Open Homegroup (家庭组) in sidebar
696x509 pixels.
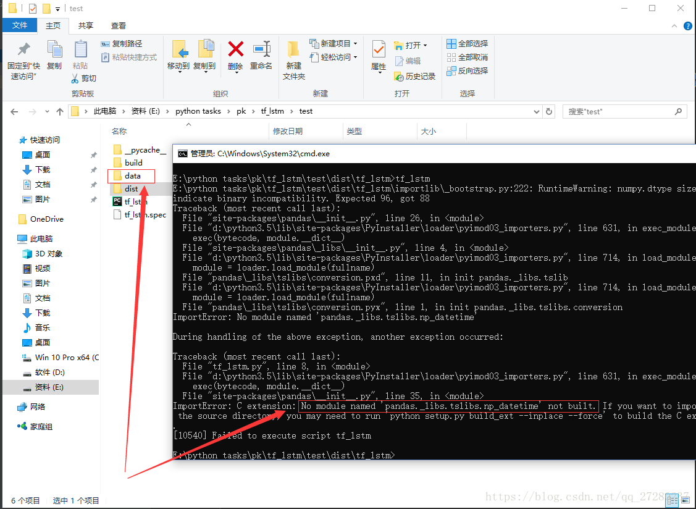click(35, 427)
